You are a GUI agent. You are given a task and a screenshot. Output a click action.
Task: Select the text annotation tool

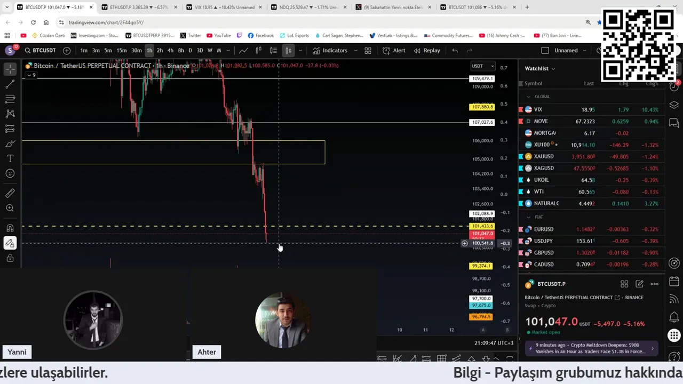coord(10,158)
